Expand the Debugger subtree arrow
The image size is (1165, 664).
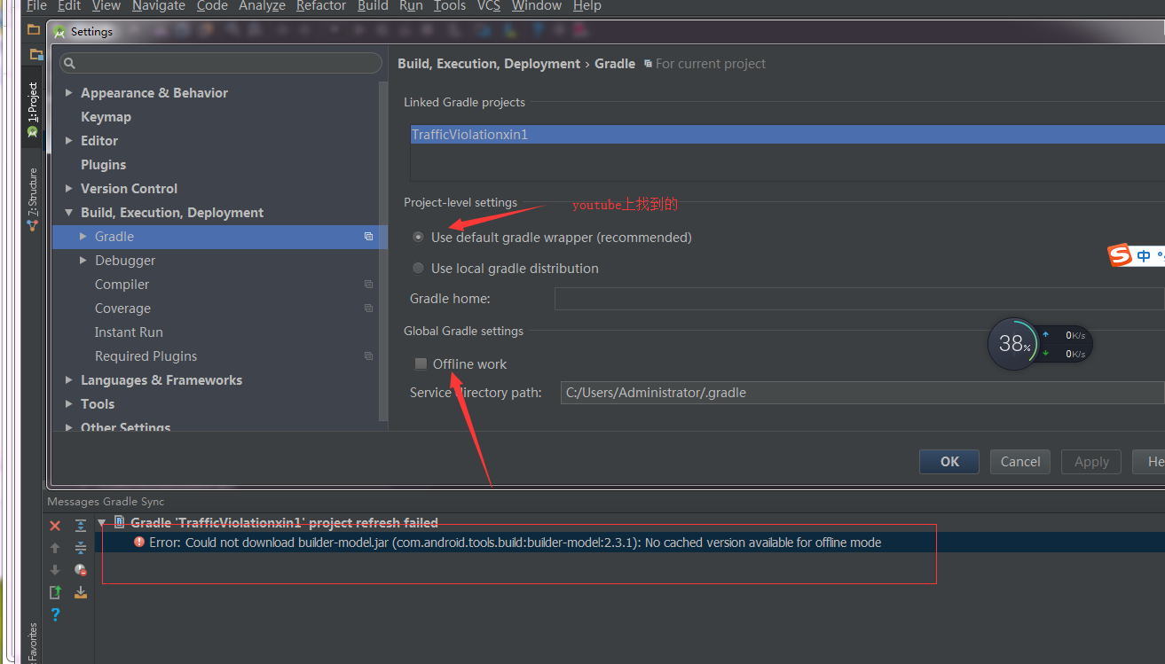(83, 261)
